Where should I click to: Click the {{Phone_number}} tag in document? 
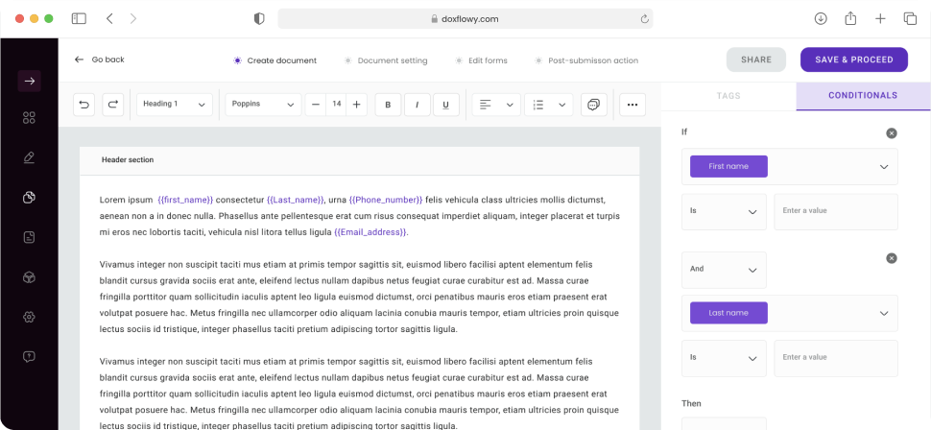click(386, 200)
